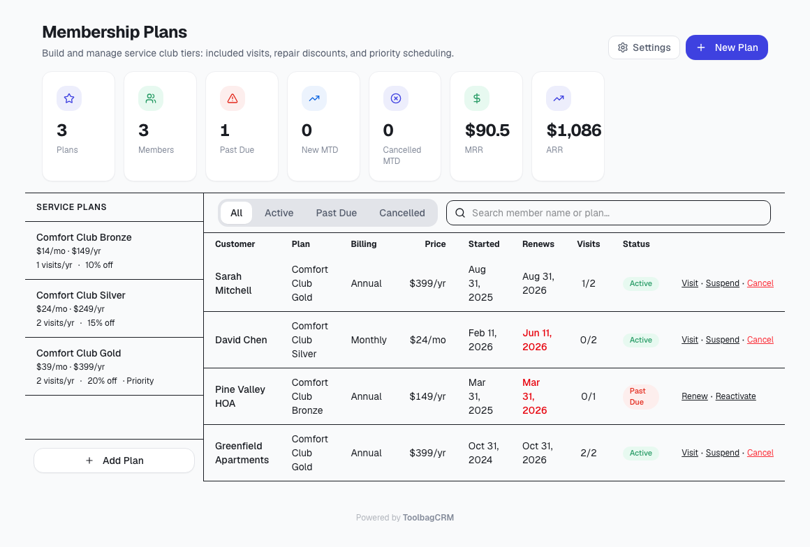Click the circled X icon on Cancelled MTD card
The width and height of the screenshot is (810, 547).
(396, 98)
